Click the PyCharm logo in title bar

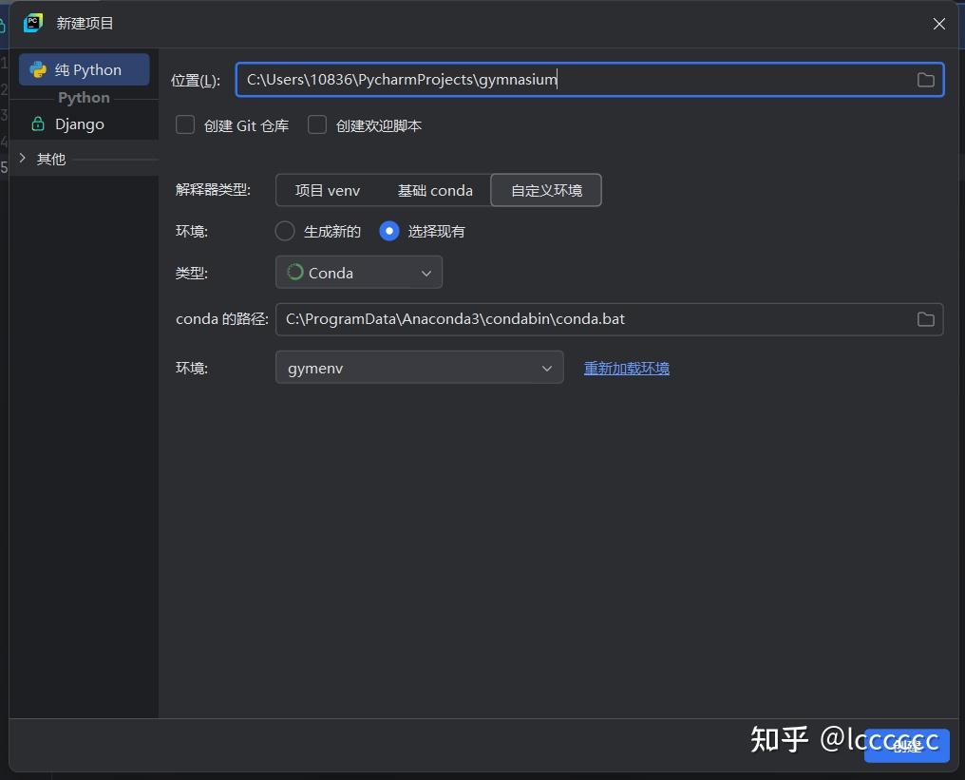[x=33, y=24]
